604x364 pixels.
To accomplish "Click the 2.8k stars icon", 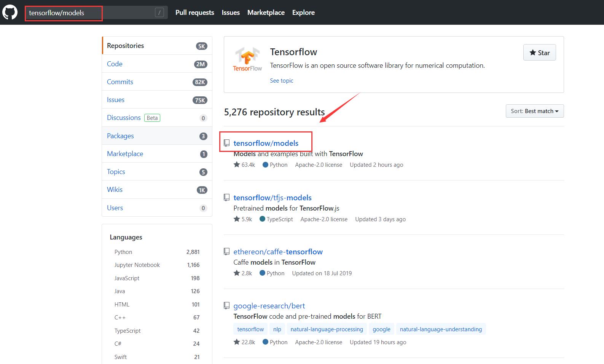I will [x=237, y=273].
